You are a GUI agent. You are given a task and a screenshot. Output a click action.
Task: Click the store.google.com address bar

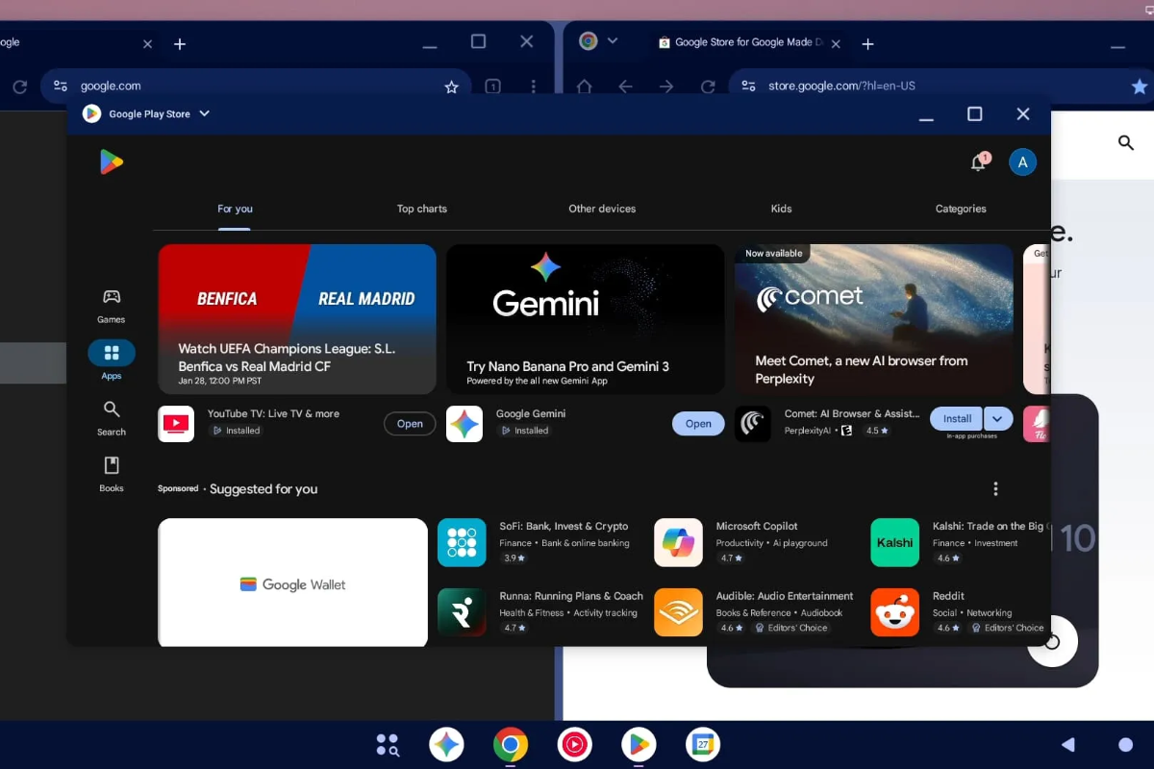pyautogui.click(x=942, y=87)
